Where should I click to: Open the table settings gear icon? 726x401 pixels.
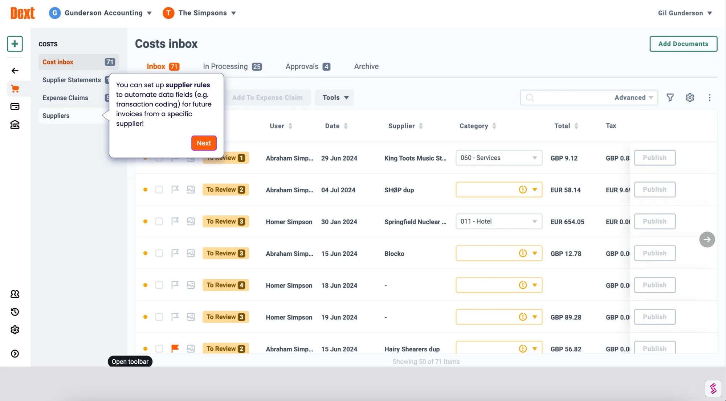click(689, 97)
